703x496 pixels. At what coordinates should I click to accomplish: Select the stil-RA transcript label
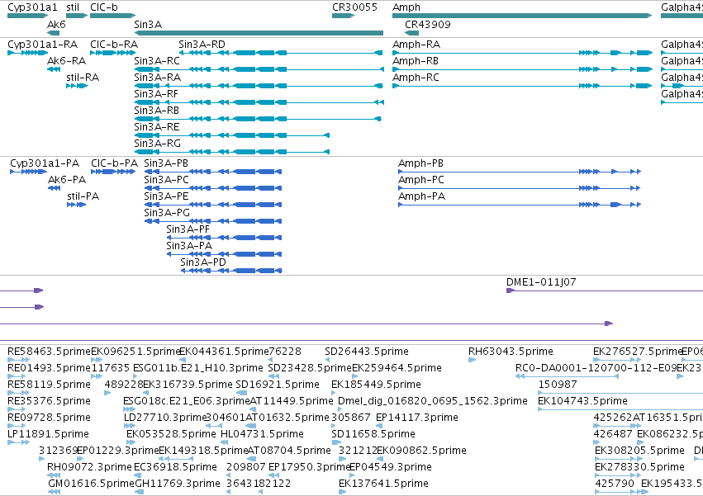83,78
